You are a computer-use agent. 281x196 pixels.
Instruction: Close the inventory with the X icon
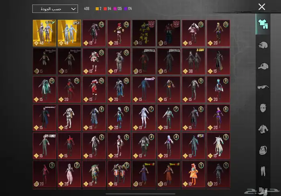(262, 7)
